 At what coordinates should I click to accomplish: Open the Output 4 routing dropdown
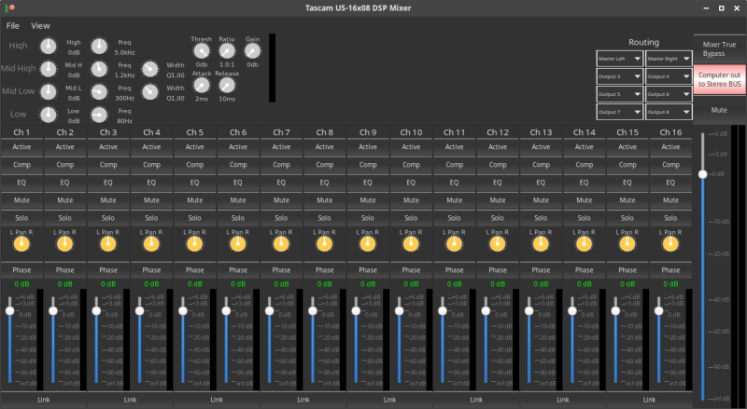[669, 76]
